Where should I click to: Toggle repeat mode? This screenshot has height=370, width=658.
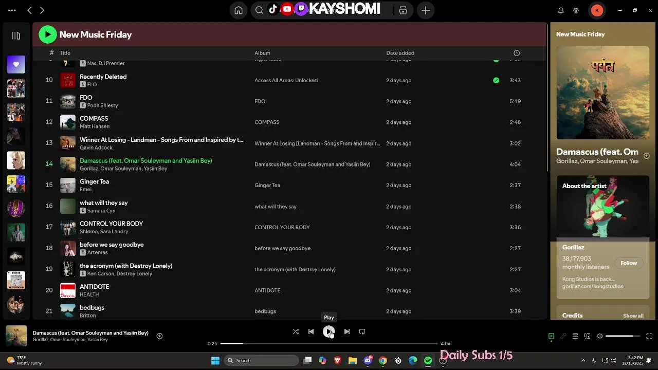point(362,331)
